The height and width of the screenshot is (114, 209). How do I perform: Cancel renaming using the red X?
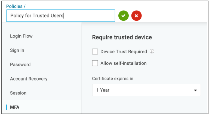pyautogui.click(x=136, y=16)
